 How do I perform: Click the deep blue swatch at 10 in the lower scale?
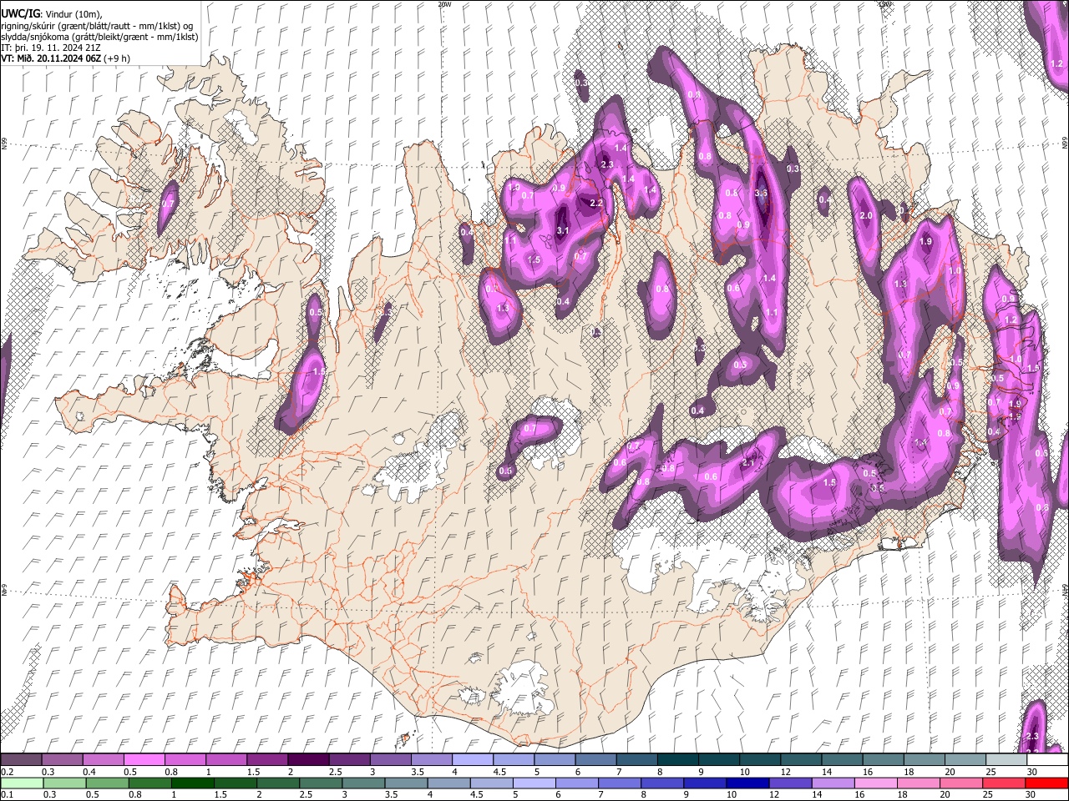pyautogui.click(x=747, y=783)
